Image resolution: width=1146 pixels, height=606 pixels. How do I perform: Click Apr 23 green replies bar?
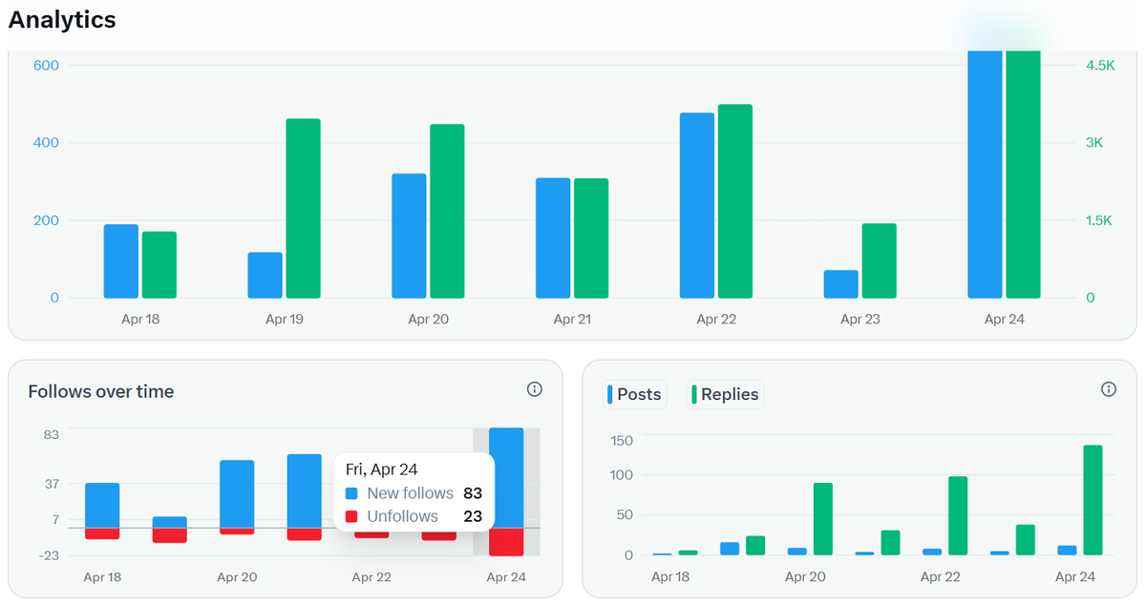tap(1026, 540)
